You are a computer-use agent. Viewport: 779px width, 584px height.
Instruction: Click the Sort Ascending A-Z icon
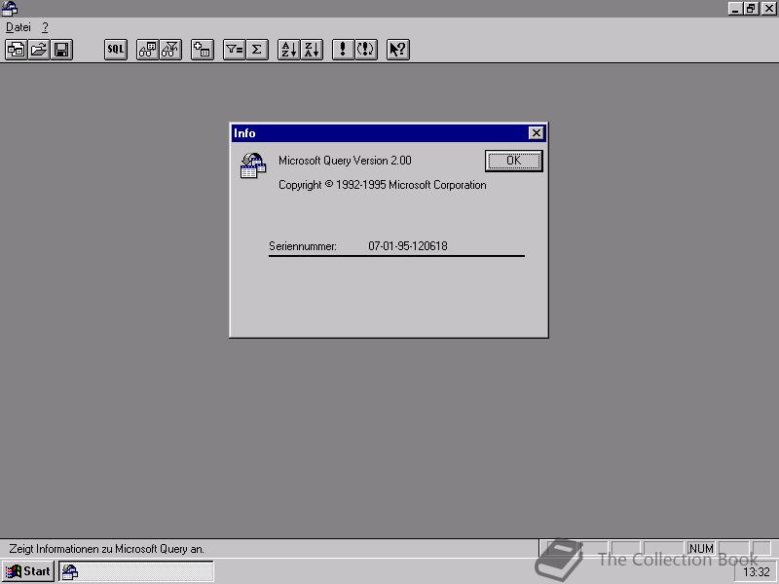click(289, 50)
